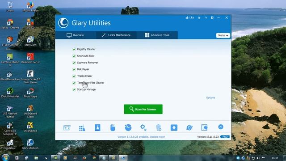Click the Scan for Issues button

point(143,109)
